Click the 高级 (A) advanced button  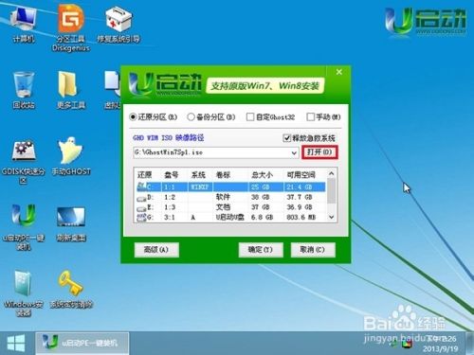coord(156,250)
